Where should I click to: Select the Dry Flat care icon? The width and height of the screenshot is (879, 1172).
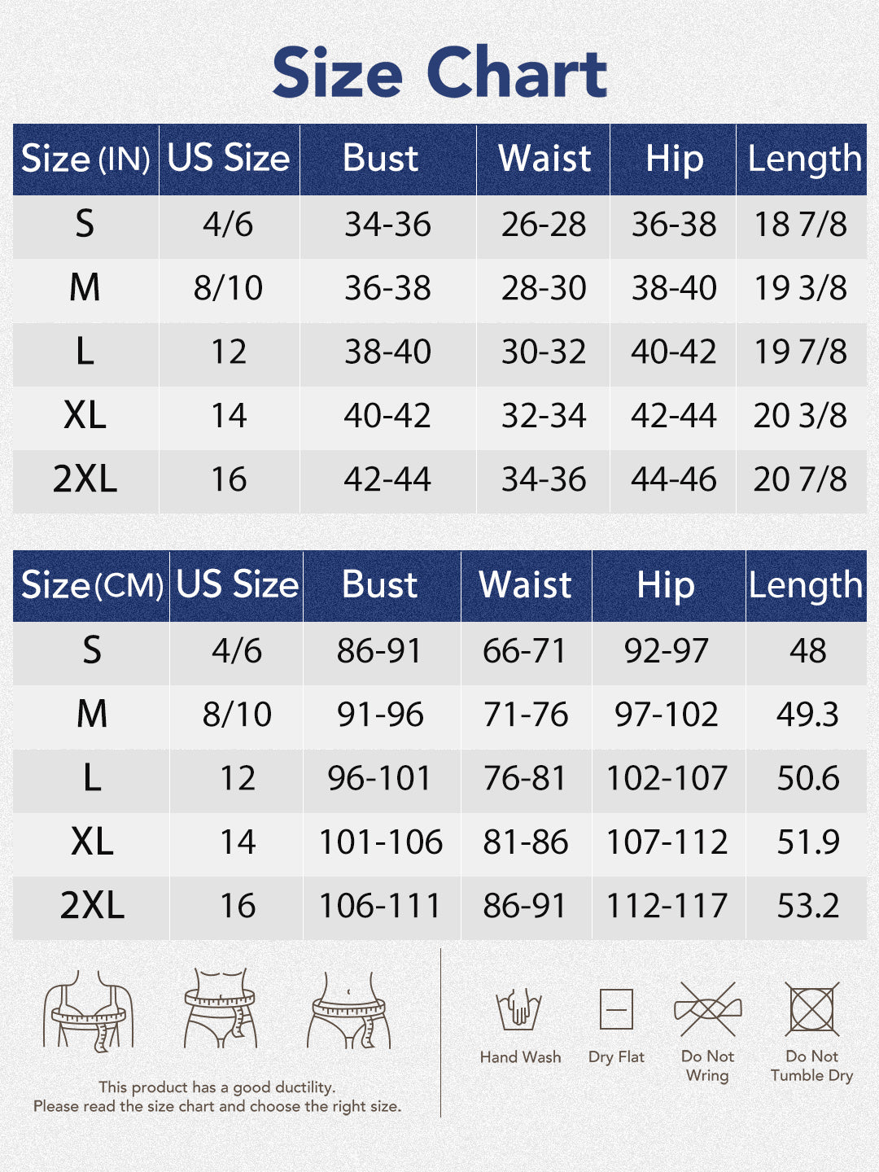click(x=616, y=1009)
